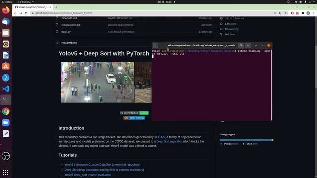Image resolution: width=317 pixels, height=178 pixels.
Task: Launch Visual Studio Code from the dock
Action: 6,89
